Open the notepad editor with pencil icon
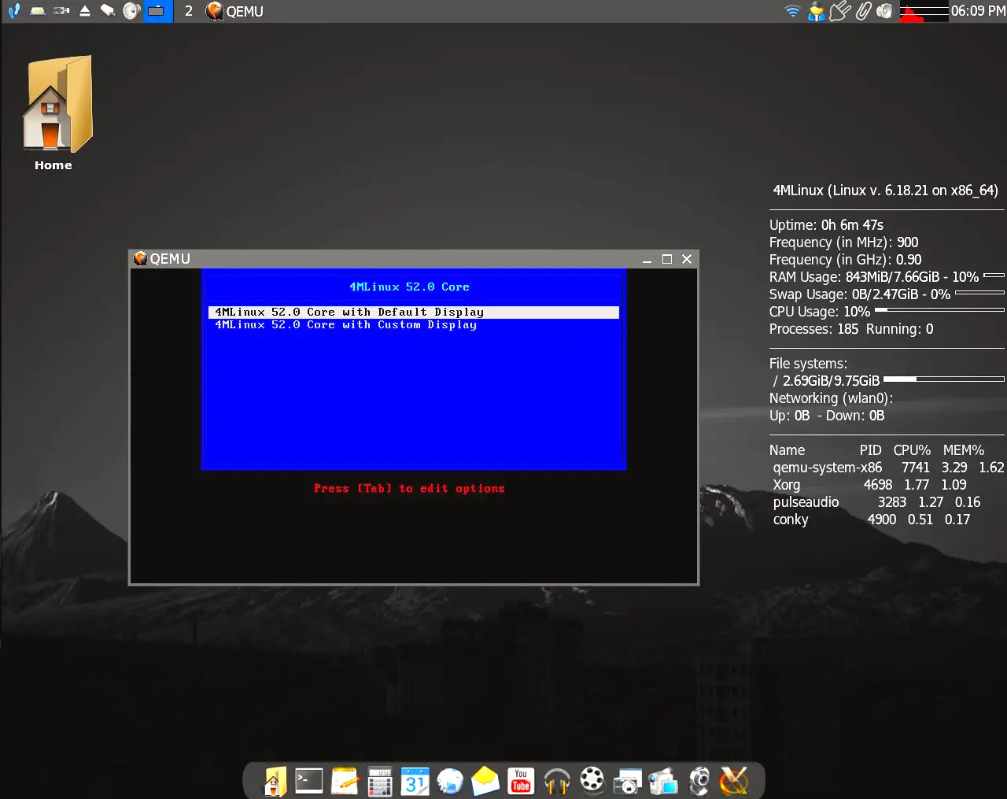This screenshot has width=1007, height=799. 345,782
